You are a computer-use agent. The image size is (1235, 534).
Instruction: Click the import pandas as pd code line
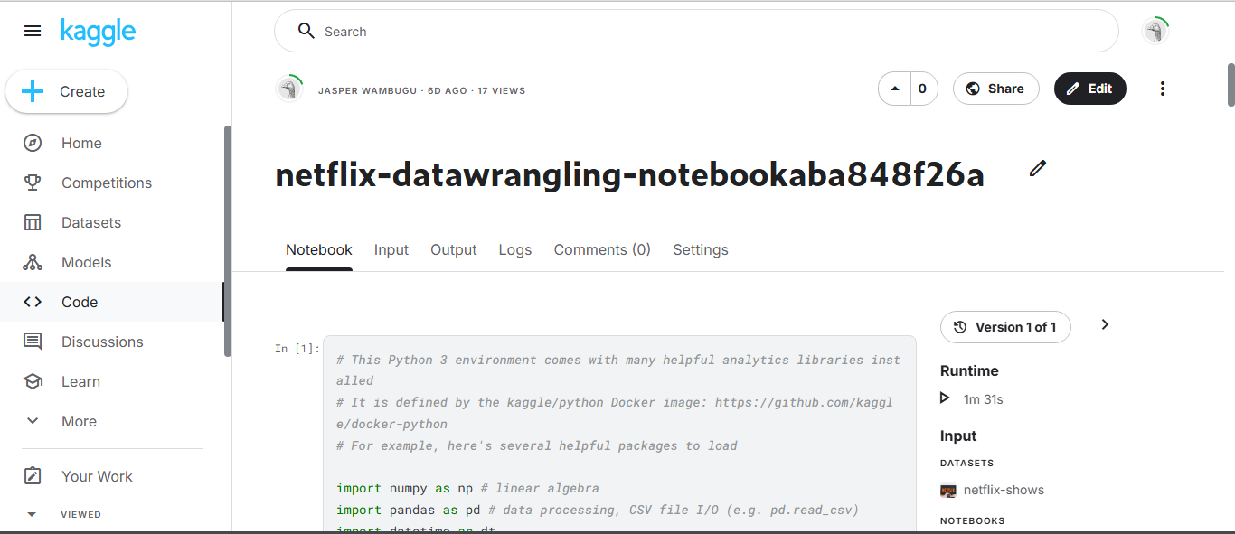597,510
